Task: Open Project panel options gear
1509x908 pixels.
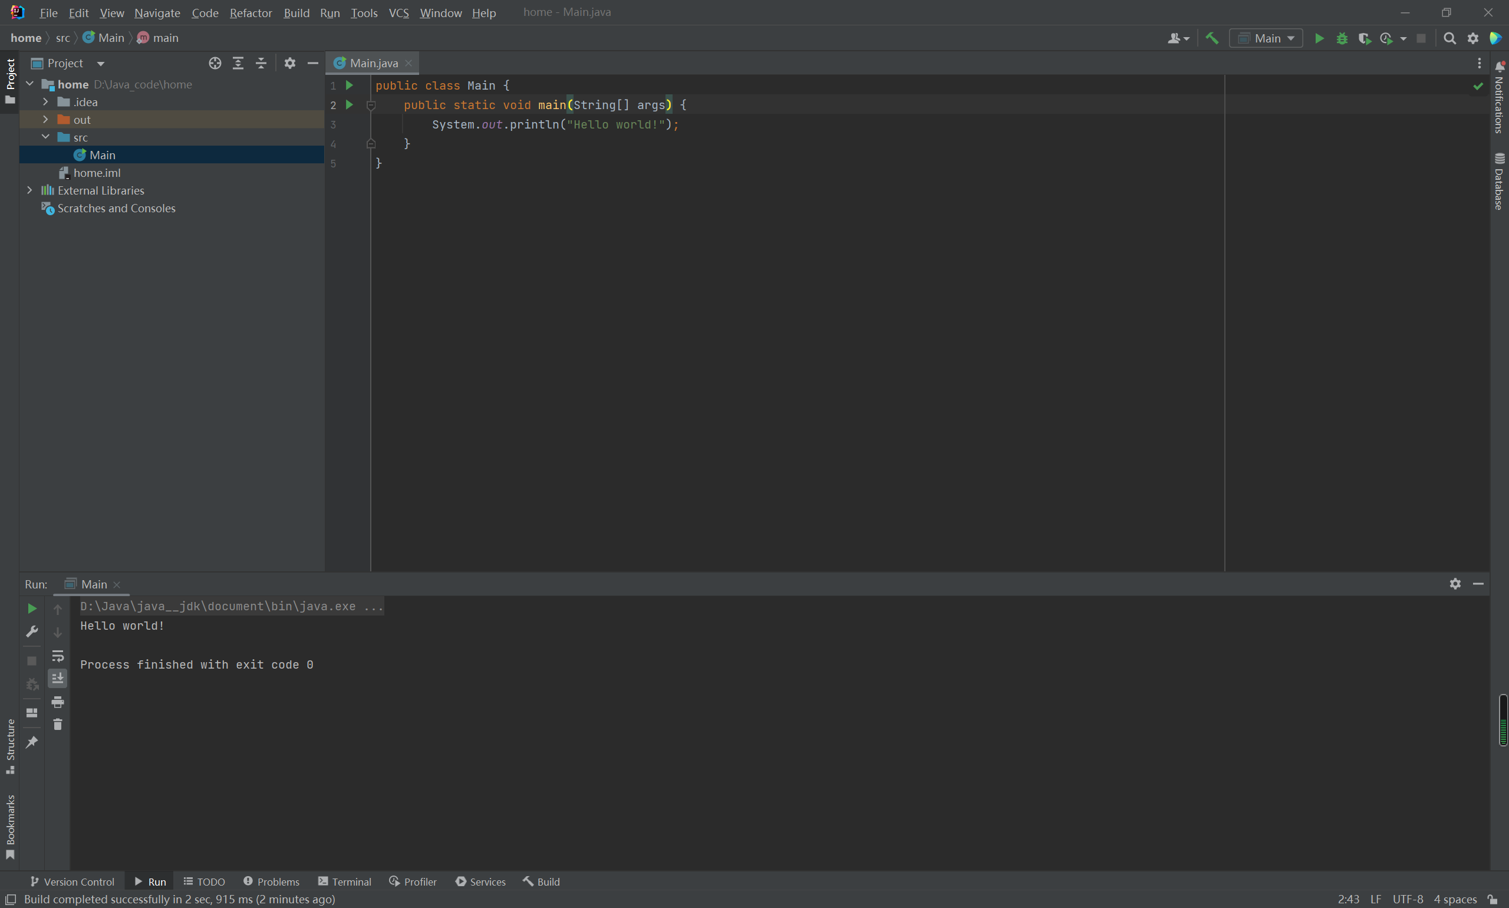Action: 290,63
